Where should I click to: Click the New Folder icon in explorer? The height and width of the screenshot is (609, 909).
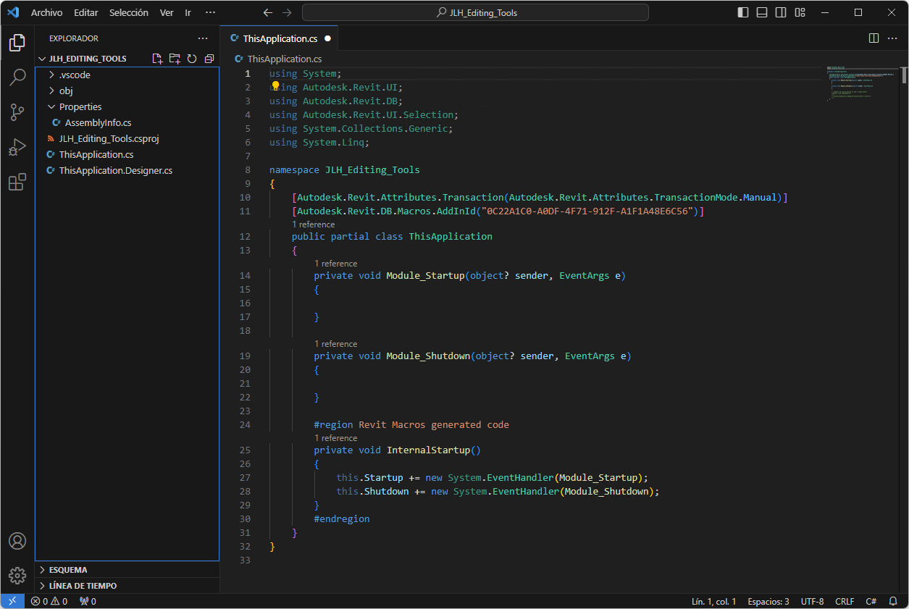click(x=175, y=59)
